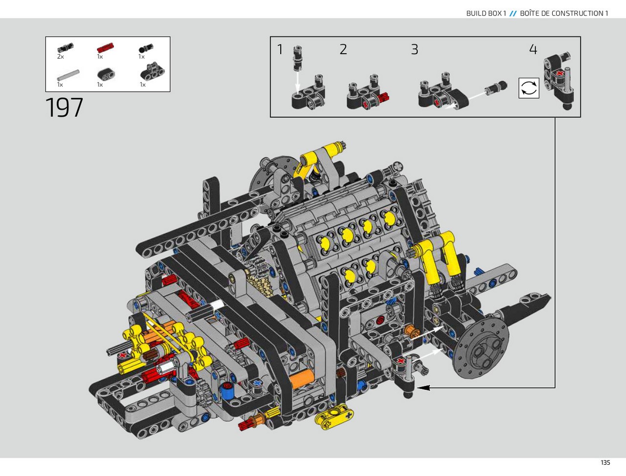Click the orange cylinder on the model base
626x476 pixels.
302,379
